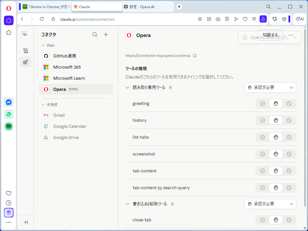Image resolution: width=308 pixels, height=231 pixels.
Task: Click the 切断する disconnect button
Action: click(x=270, y=34)
